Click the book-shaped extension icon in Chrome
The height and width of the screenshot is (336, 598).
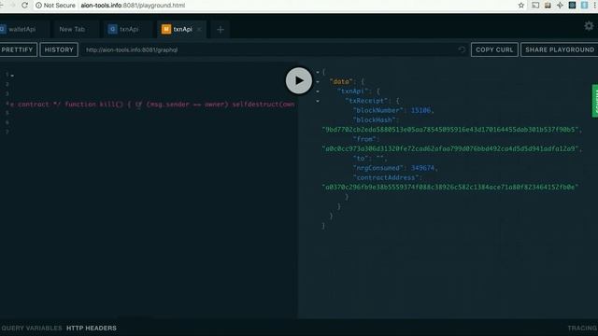pos(548,6)
